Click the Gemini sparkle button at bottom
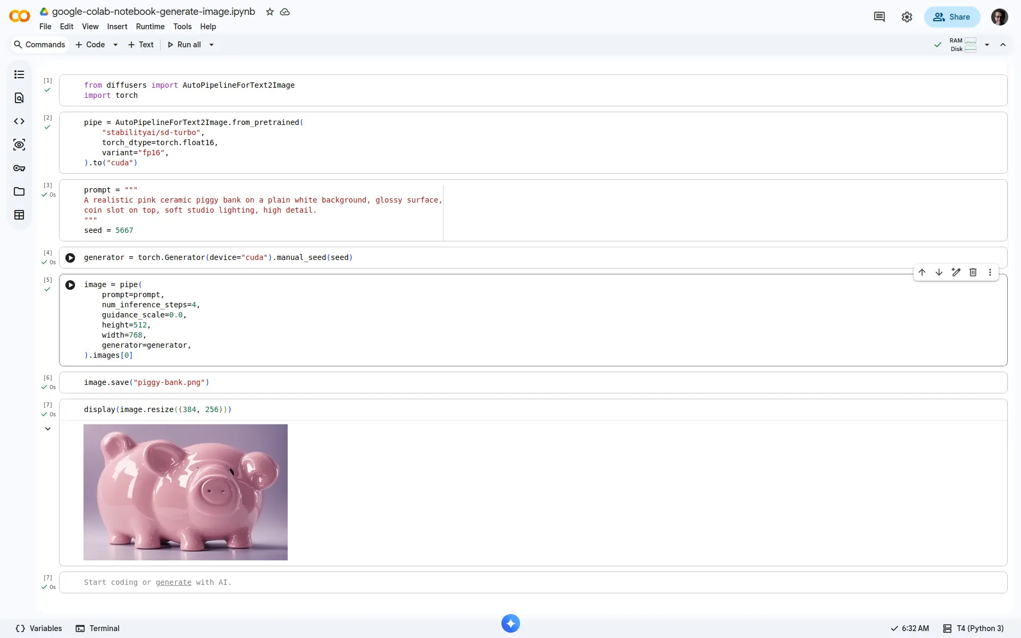 [x=510, y=623]
